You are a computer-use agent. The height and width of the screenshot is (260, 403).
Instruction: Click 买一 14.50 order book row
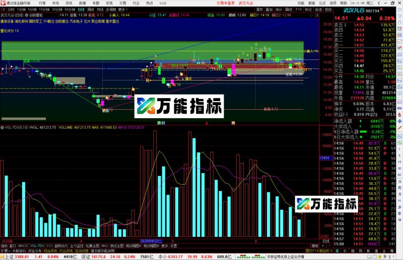point(364,51)
